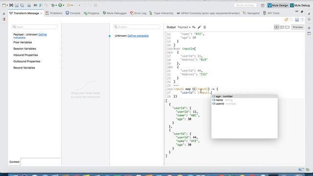Image resolution: width=313 pixels, height=176 pixels.
Task: Click the restore icon on left sidebar
Action: coord(4,14)
